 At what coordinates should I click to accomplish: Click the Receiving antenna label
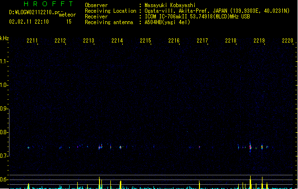coord(109,22)
